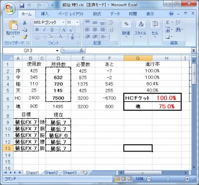Viewport: 199px width, 185px height.
Task: Toggle Underline formatting button
Action: pos(52,30)
